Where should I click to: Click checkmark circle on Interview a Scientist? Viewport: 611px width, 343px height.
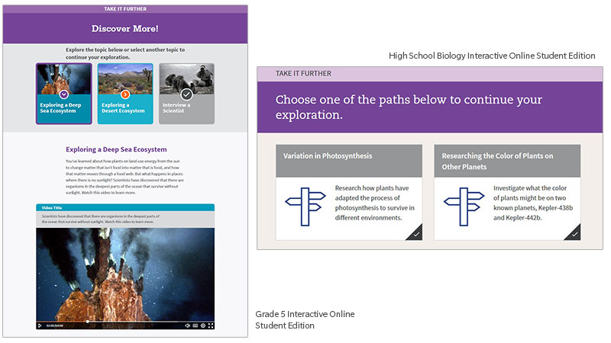click(x=186, y=94)
